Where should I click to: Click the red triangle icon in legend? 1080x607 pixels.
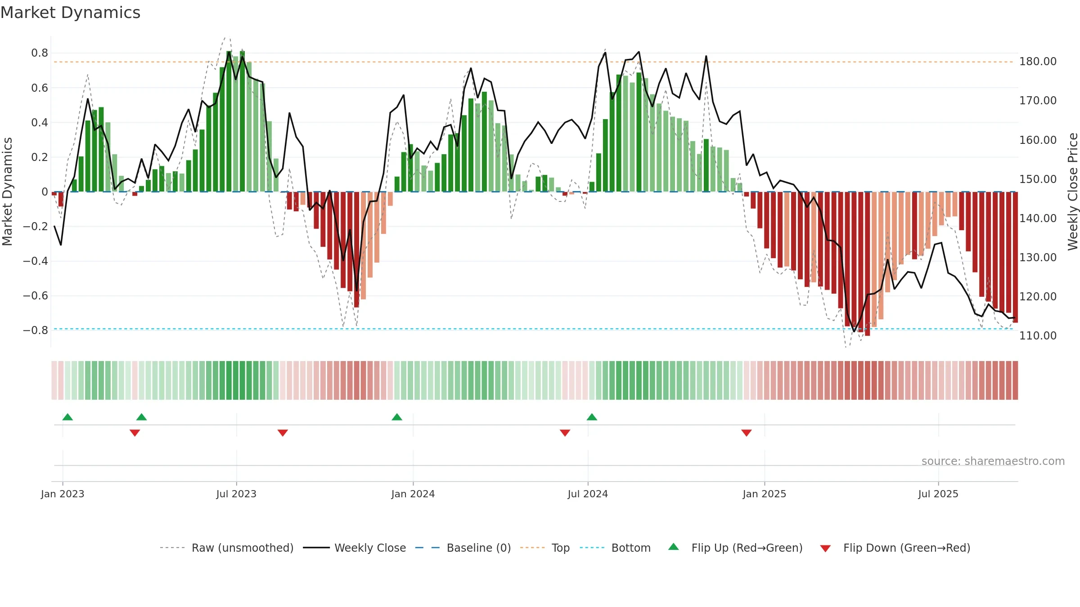point(825,549)
